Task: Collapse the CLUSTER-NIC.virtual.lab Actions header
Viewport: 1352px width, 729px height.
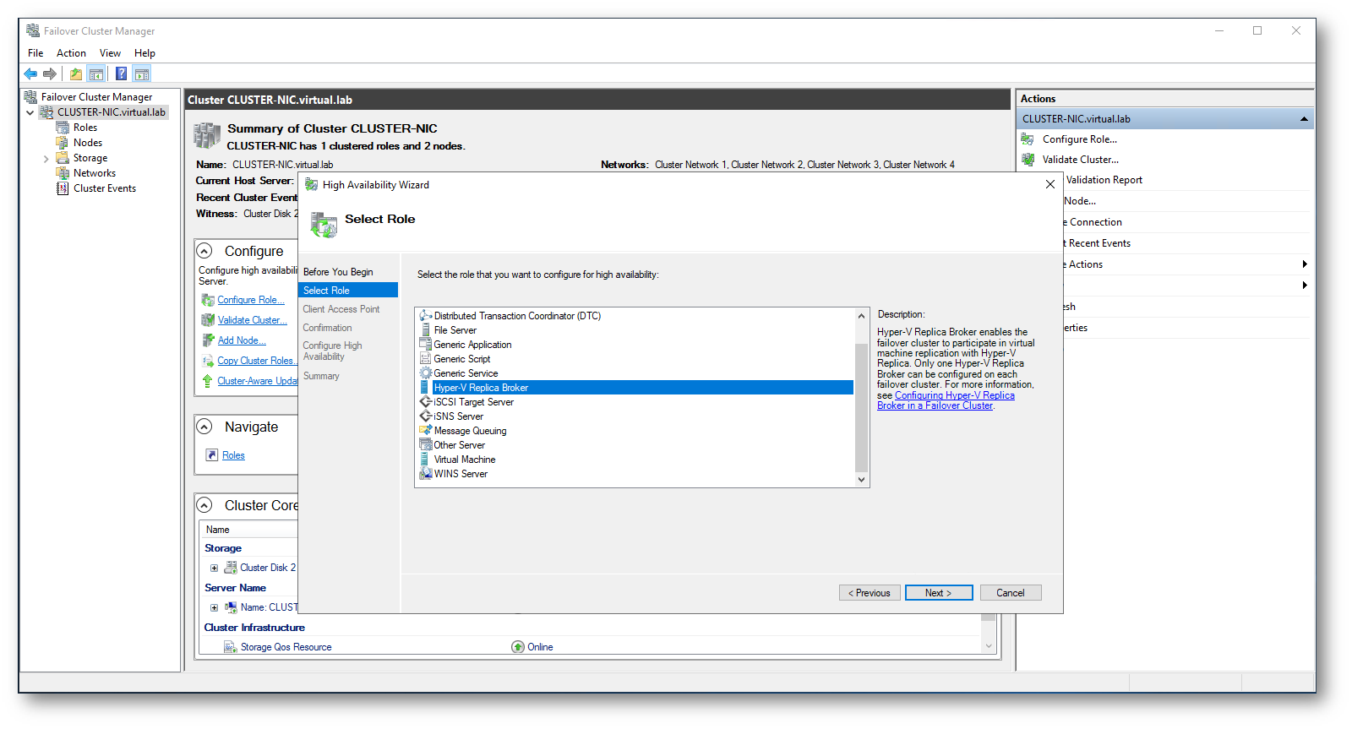Action: tap(1304, 119)
